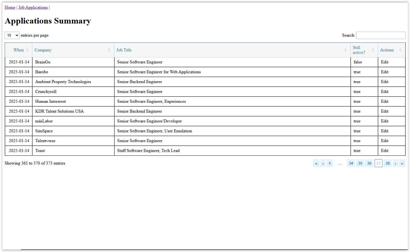Select the BrainGu company cell

point(73,62)
